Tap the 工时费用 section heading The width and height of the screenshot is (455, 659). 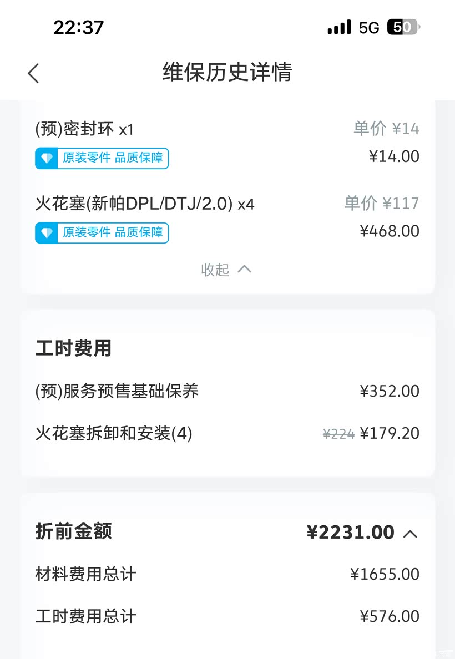[73, 348]
